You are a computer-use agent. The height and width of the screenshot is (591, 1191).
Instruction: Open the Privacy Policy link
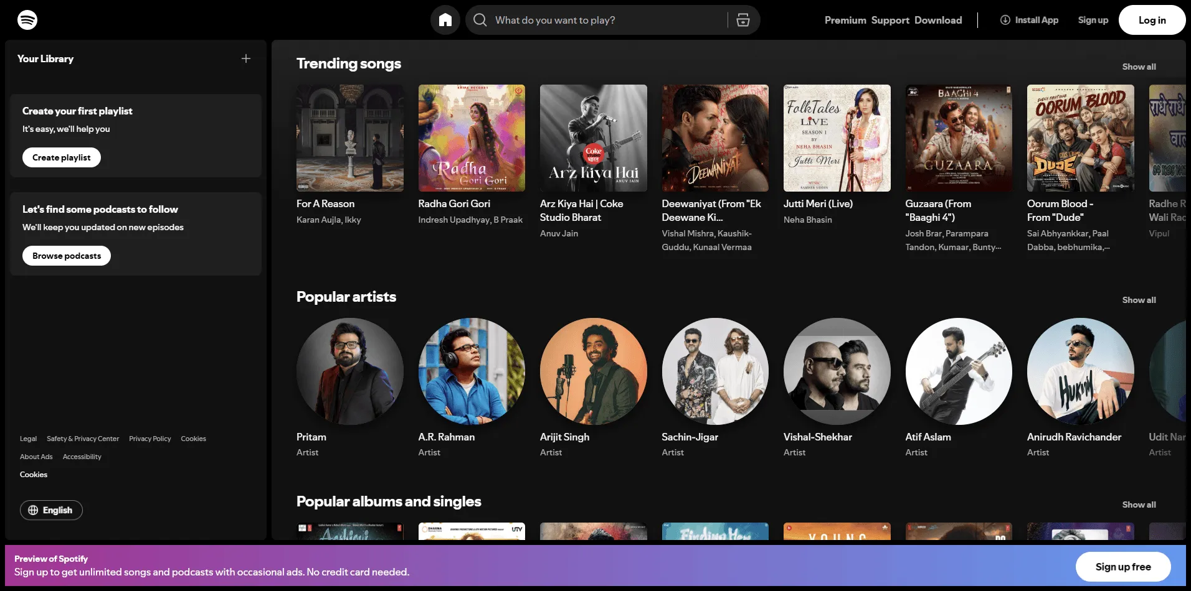150,439
